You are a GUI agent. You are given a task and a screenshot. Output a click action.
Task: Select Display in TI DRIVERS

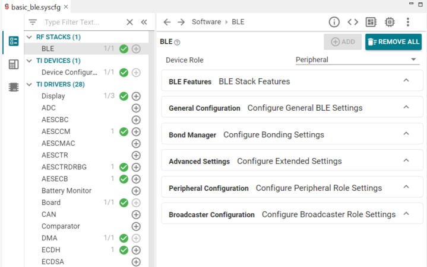click(53, 96)
